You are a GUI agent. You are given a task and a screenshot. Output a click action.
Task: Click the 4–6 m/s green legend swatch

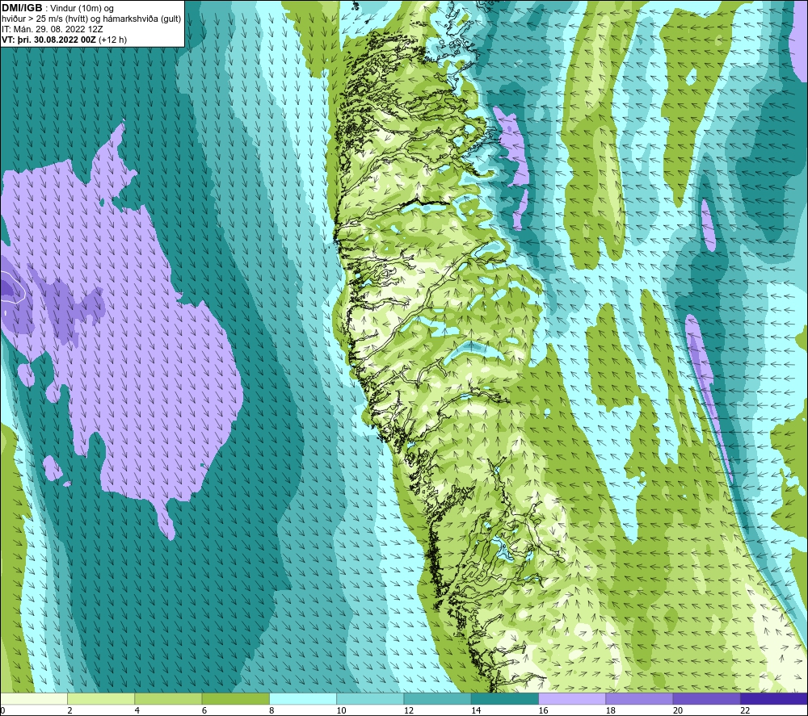(168, 698)
